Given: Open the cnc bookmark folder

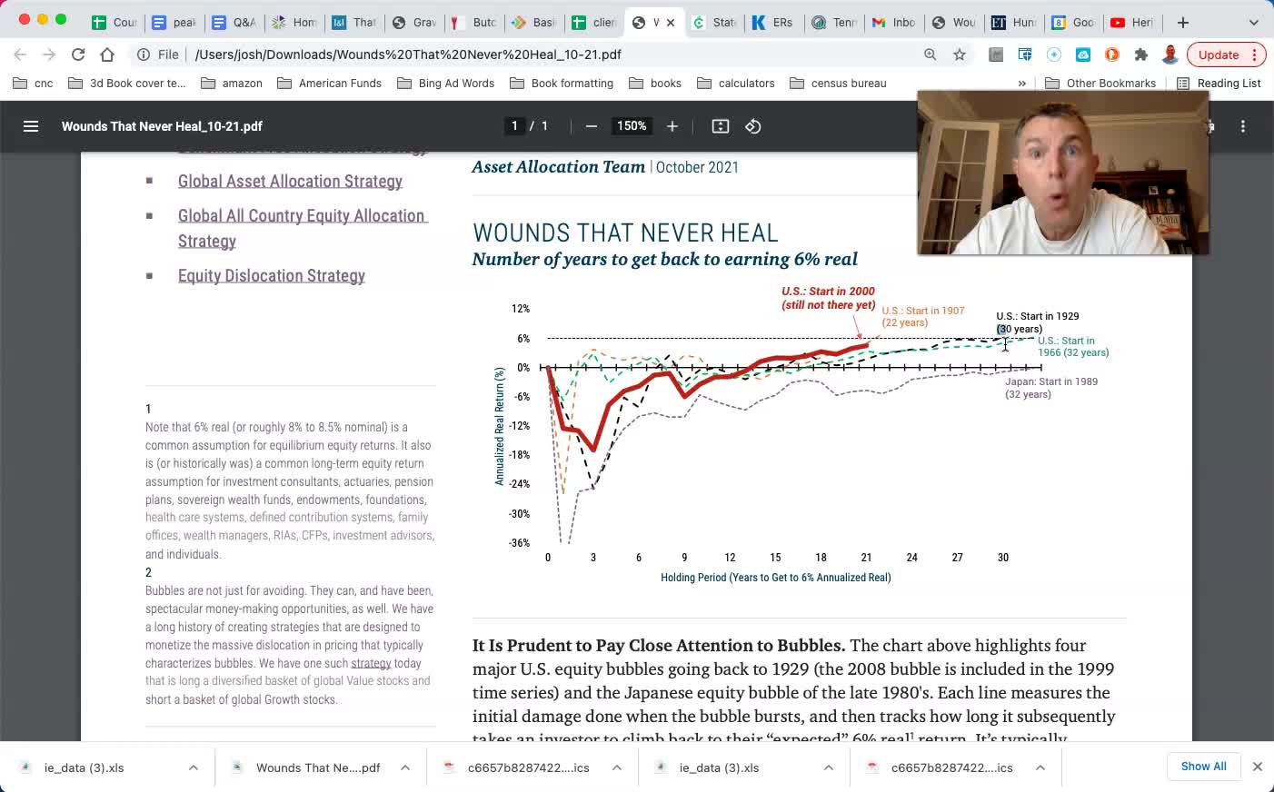Looking at the screenshot, I should [34, 84].
